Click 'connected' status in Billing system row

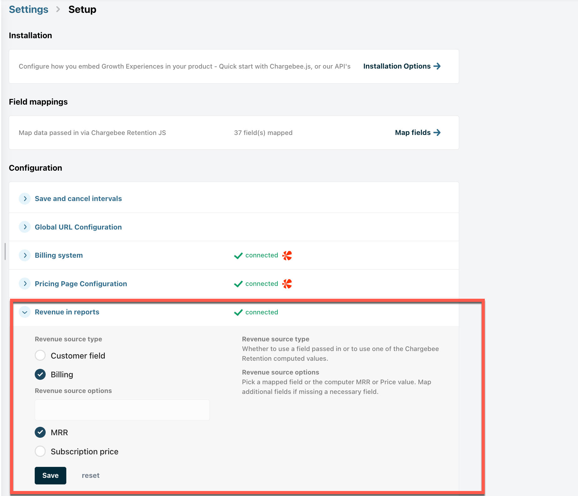tap(262, 255)
